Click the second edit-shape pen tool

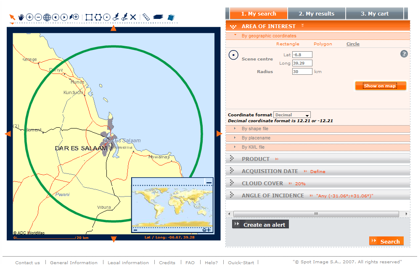point(124,17)
